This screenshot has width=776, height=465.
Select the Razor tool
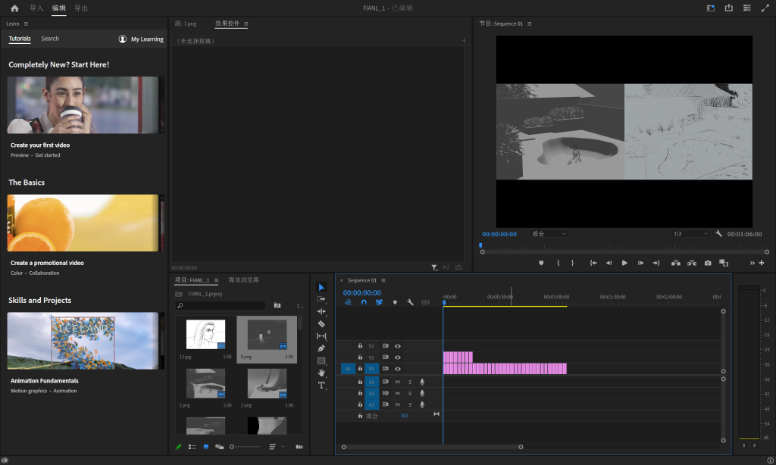click(x=321, y=323)
